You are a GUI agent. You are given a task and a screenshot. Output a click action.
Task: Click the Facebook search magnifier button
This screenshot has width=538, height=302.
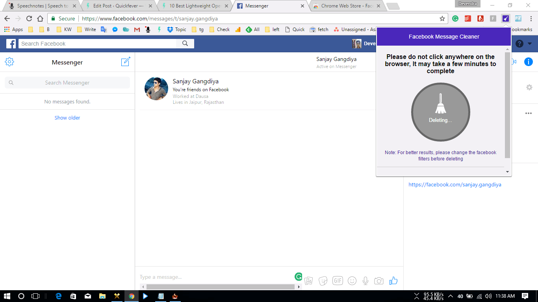185,44
